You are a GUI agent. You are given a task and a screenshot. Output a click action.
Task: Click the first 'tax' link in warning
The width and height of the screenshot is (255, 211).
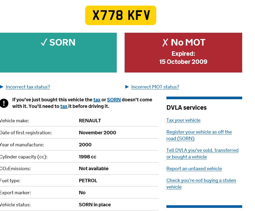(97, 100)
